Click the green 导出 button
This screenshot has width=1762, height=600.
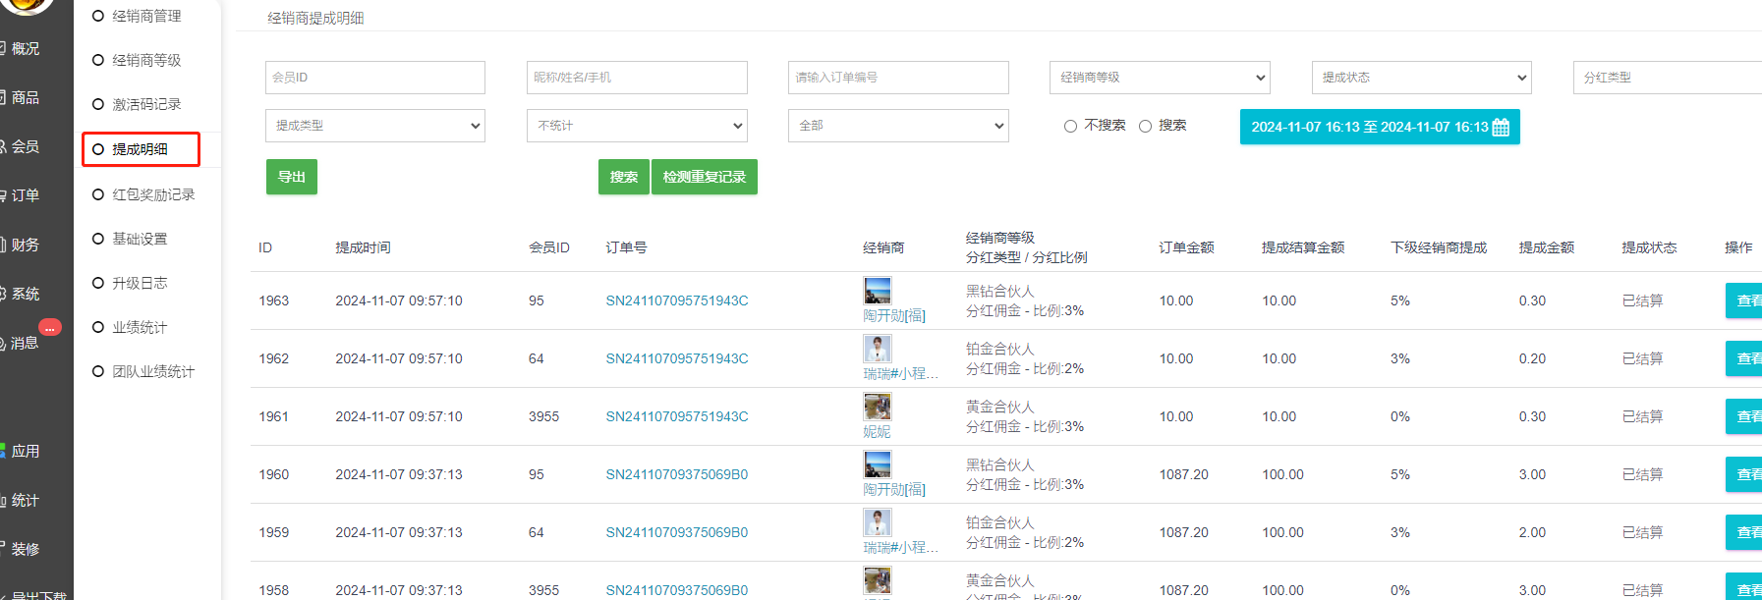click(x=292, y=177)
